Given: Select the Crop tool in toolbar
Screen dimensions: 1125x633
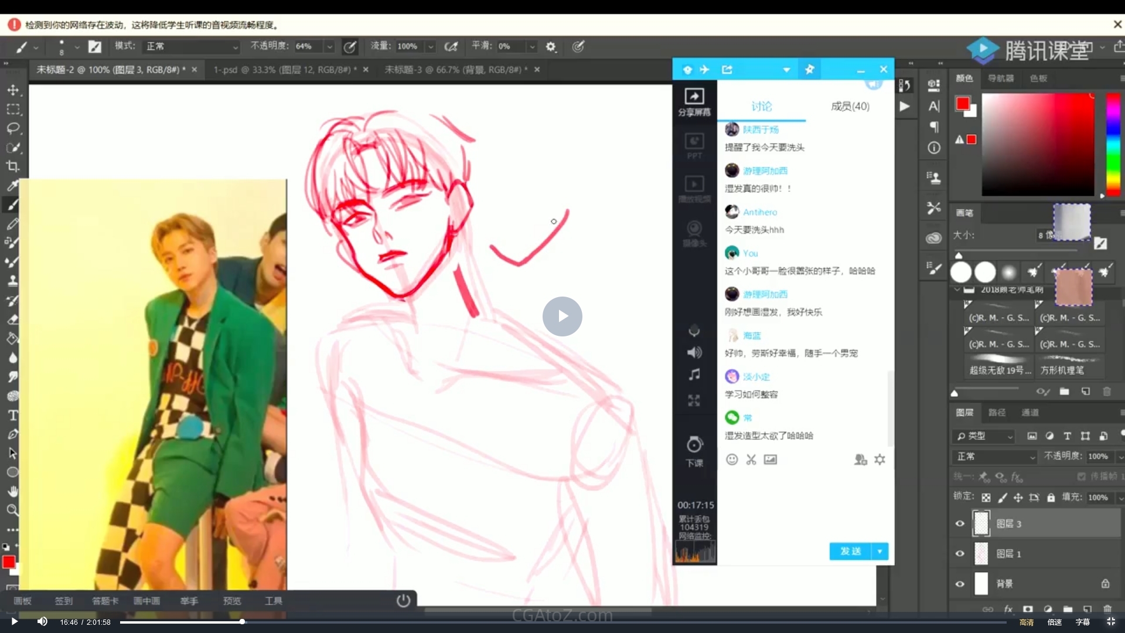Looking at the screenshot, I should [x=13, y=166].
